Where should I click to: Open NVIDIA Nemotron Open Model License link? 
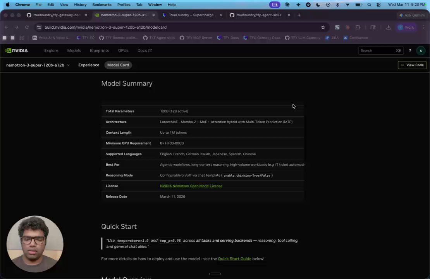tap(191, 186)
